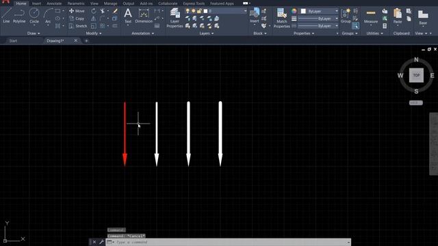This screenshot has width=438, height=246.
Task: Click the Base view button
Action: tap(423, 17)
